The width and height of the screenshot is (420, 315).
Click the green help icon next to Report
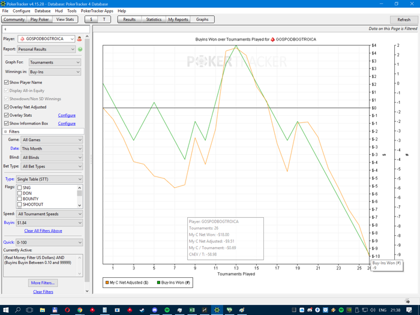pos(80,49)
